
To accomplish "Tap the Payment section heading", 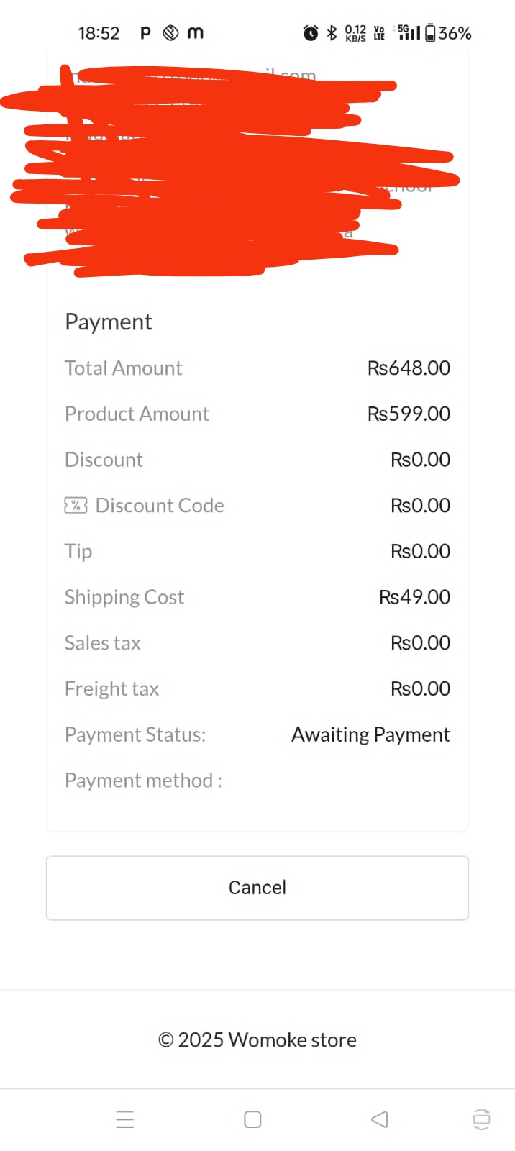I will point(109,322).
